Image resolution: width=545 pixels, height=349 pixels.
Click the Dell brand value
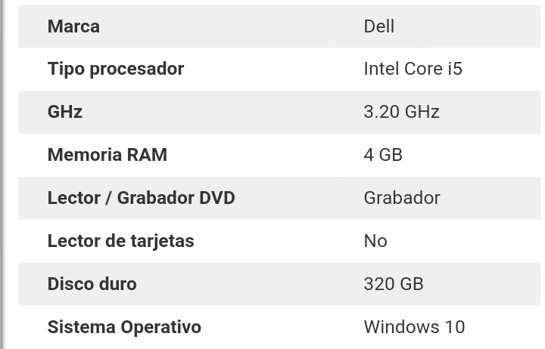[x=378, y=26]
